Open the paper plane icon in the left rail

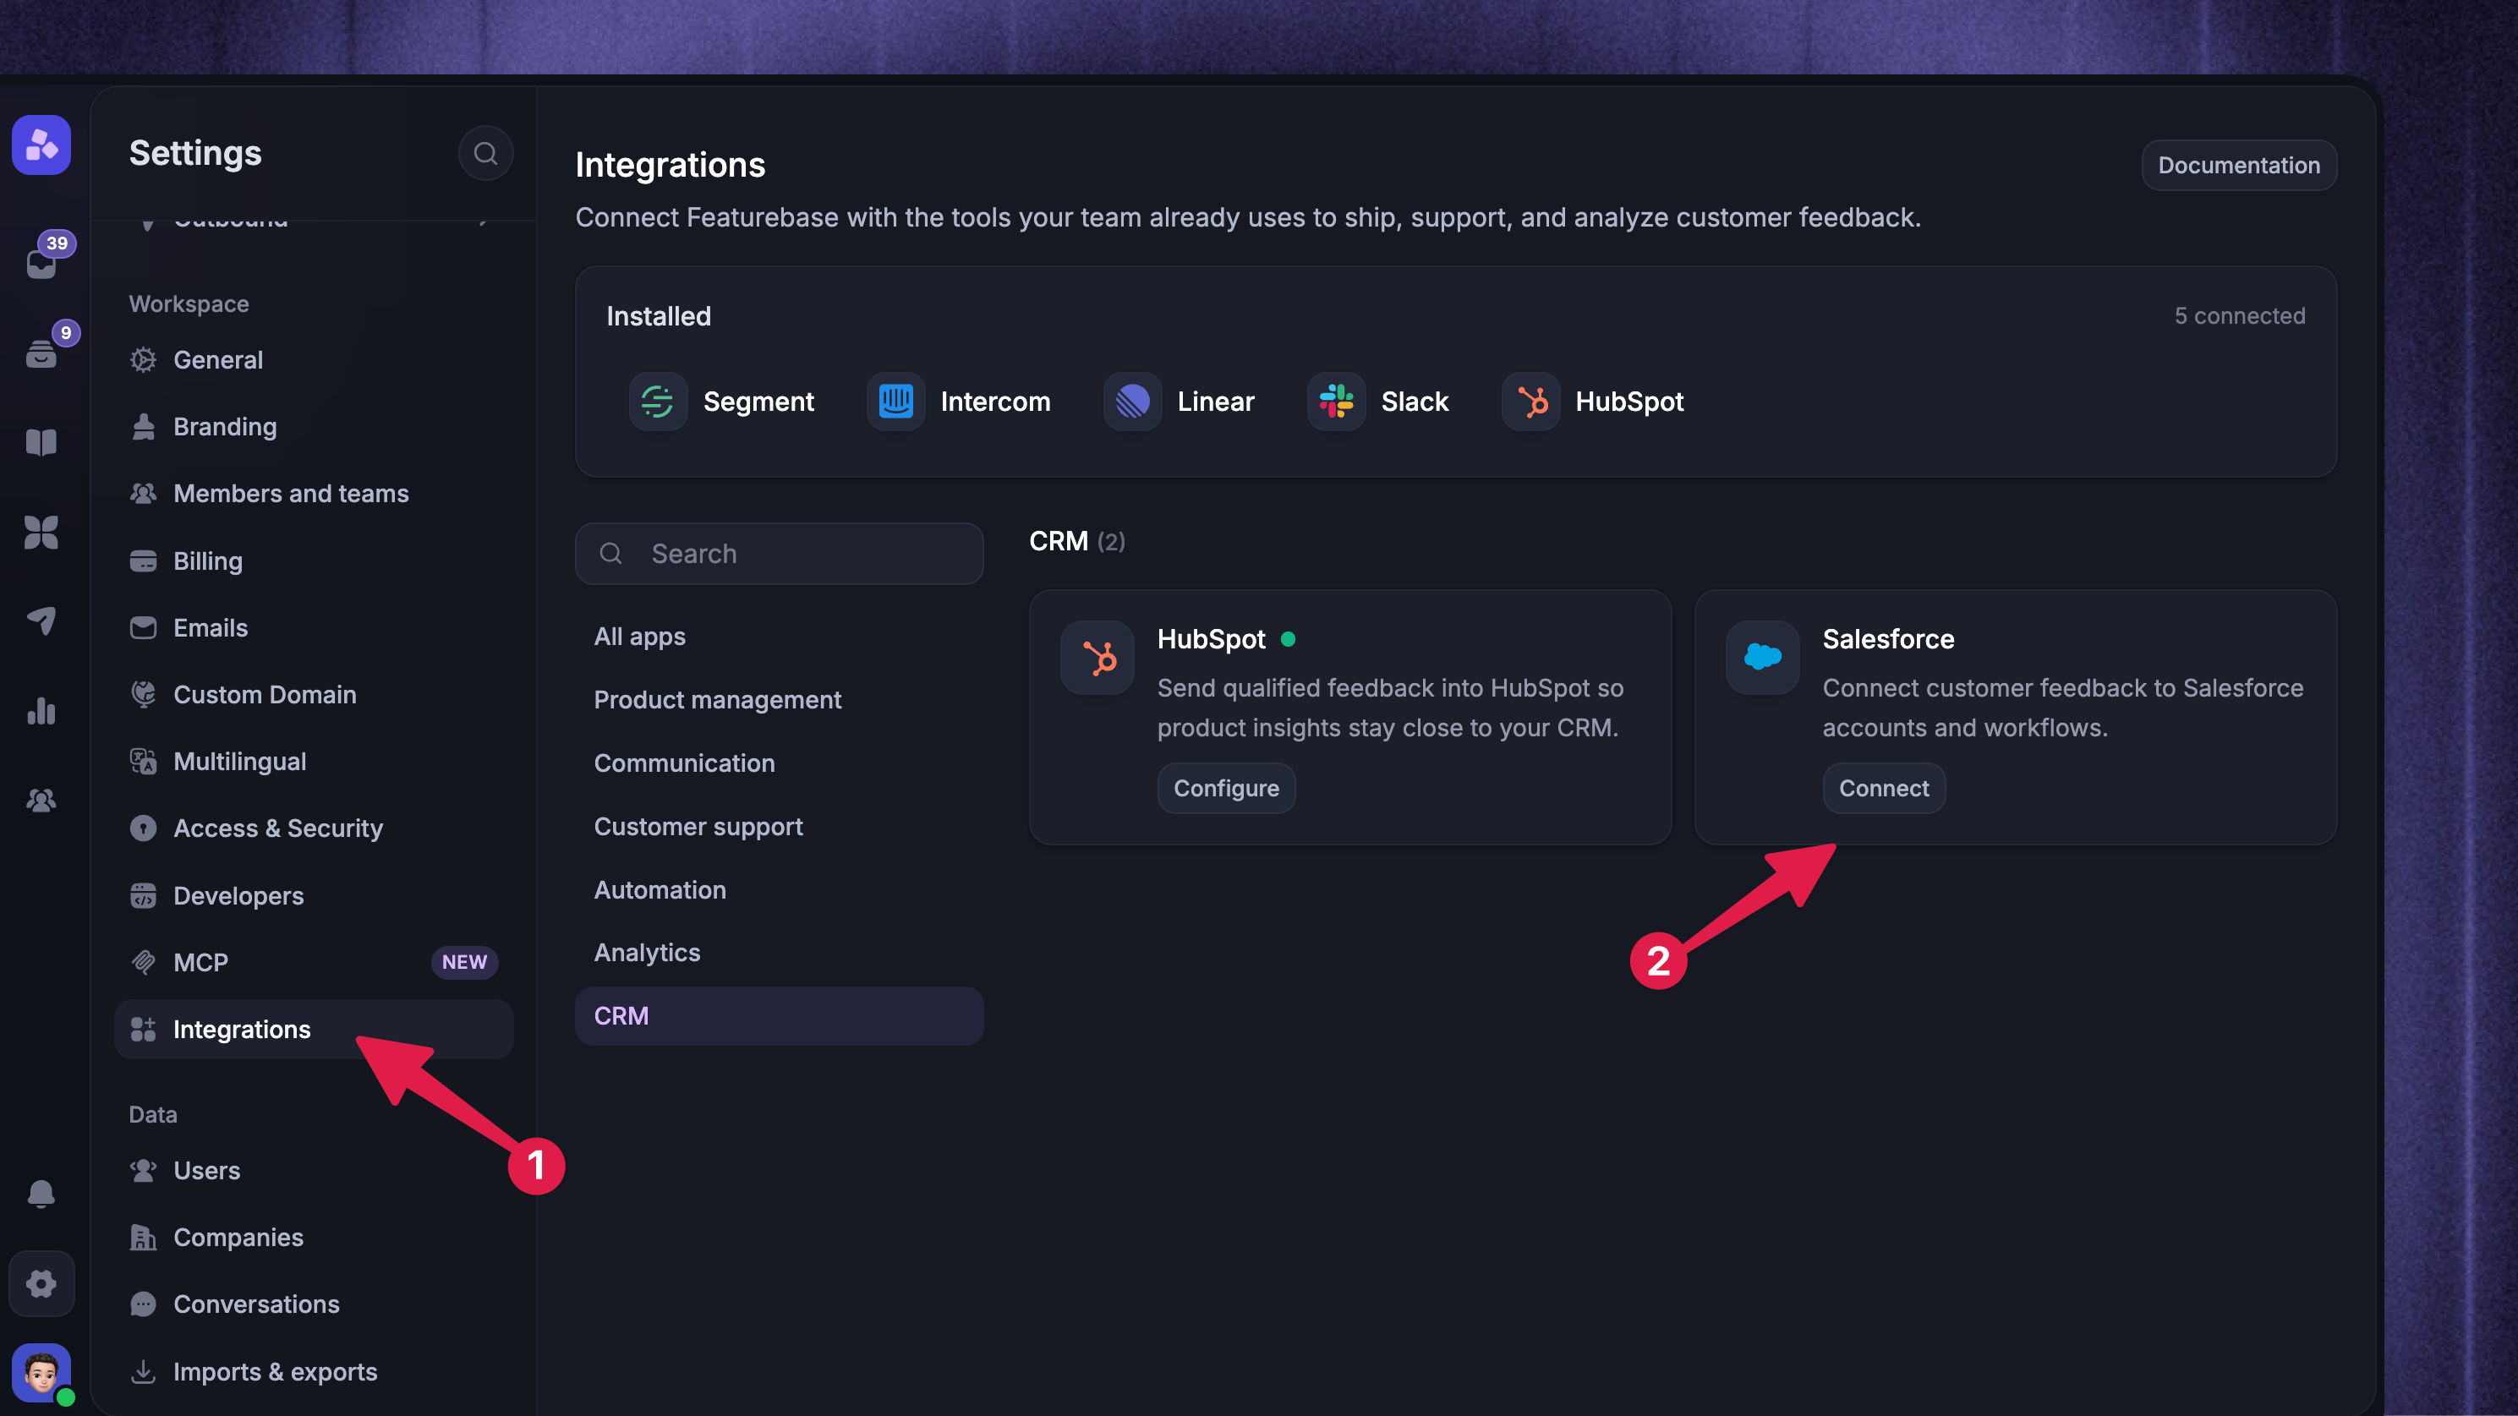click(41, 621)
